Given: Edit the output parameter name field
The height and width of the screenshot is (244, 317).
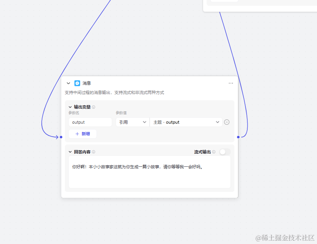Looking at the screenshot, I should coord(90,122).
